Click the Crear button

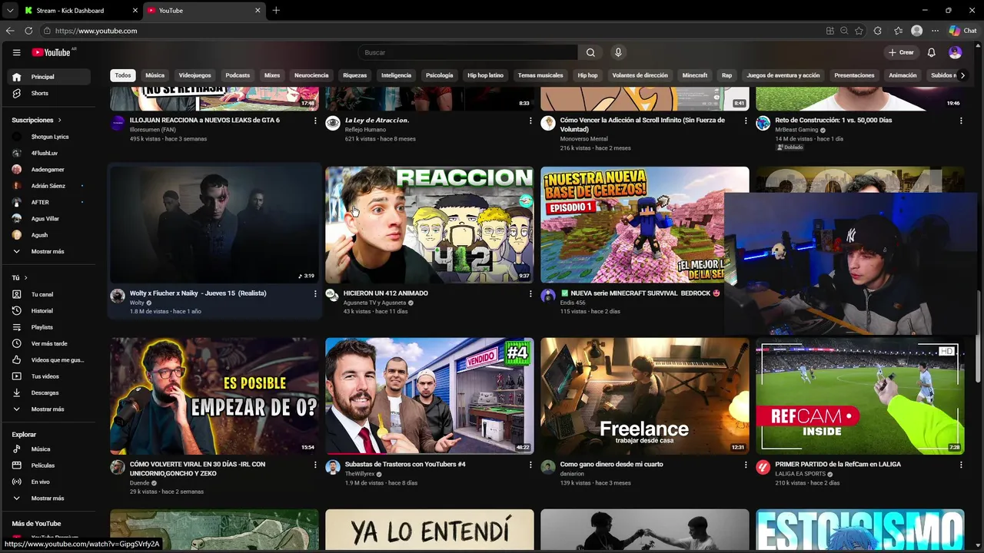tap(901, 52)
